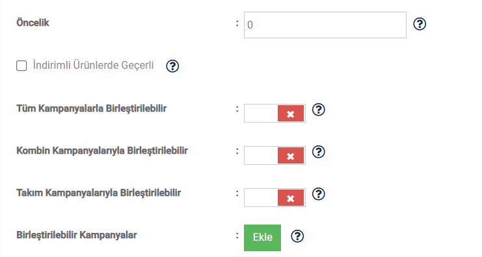Image resolution: width=482 pixels, height=257 pixels.
Task: Click the Öncelik label
Action: tap(33, 23)
